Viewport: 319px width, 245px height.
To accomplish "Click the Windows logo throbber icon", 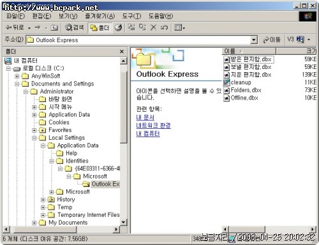I will [308, 17].
